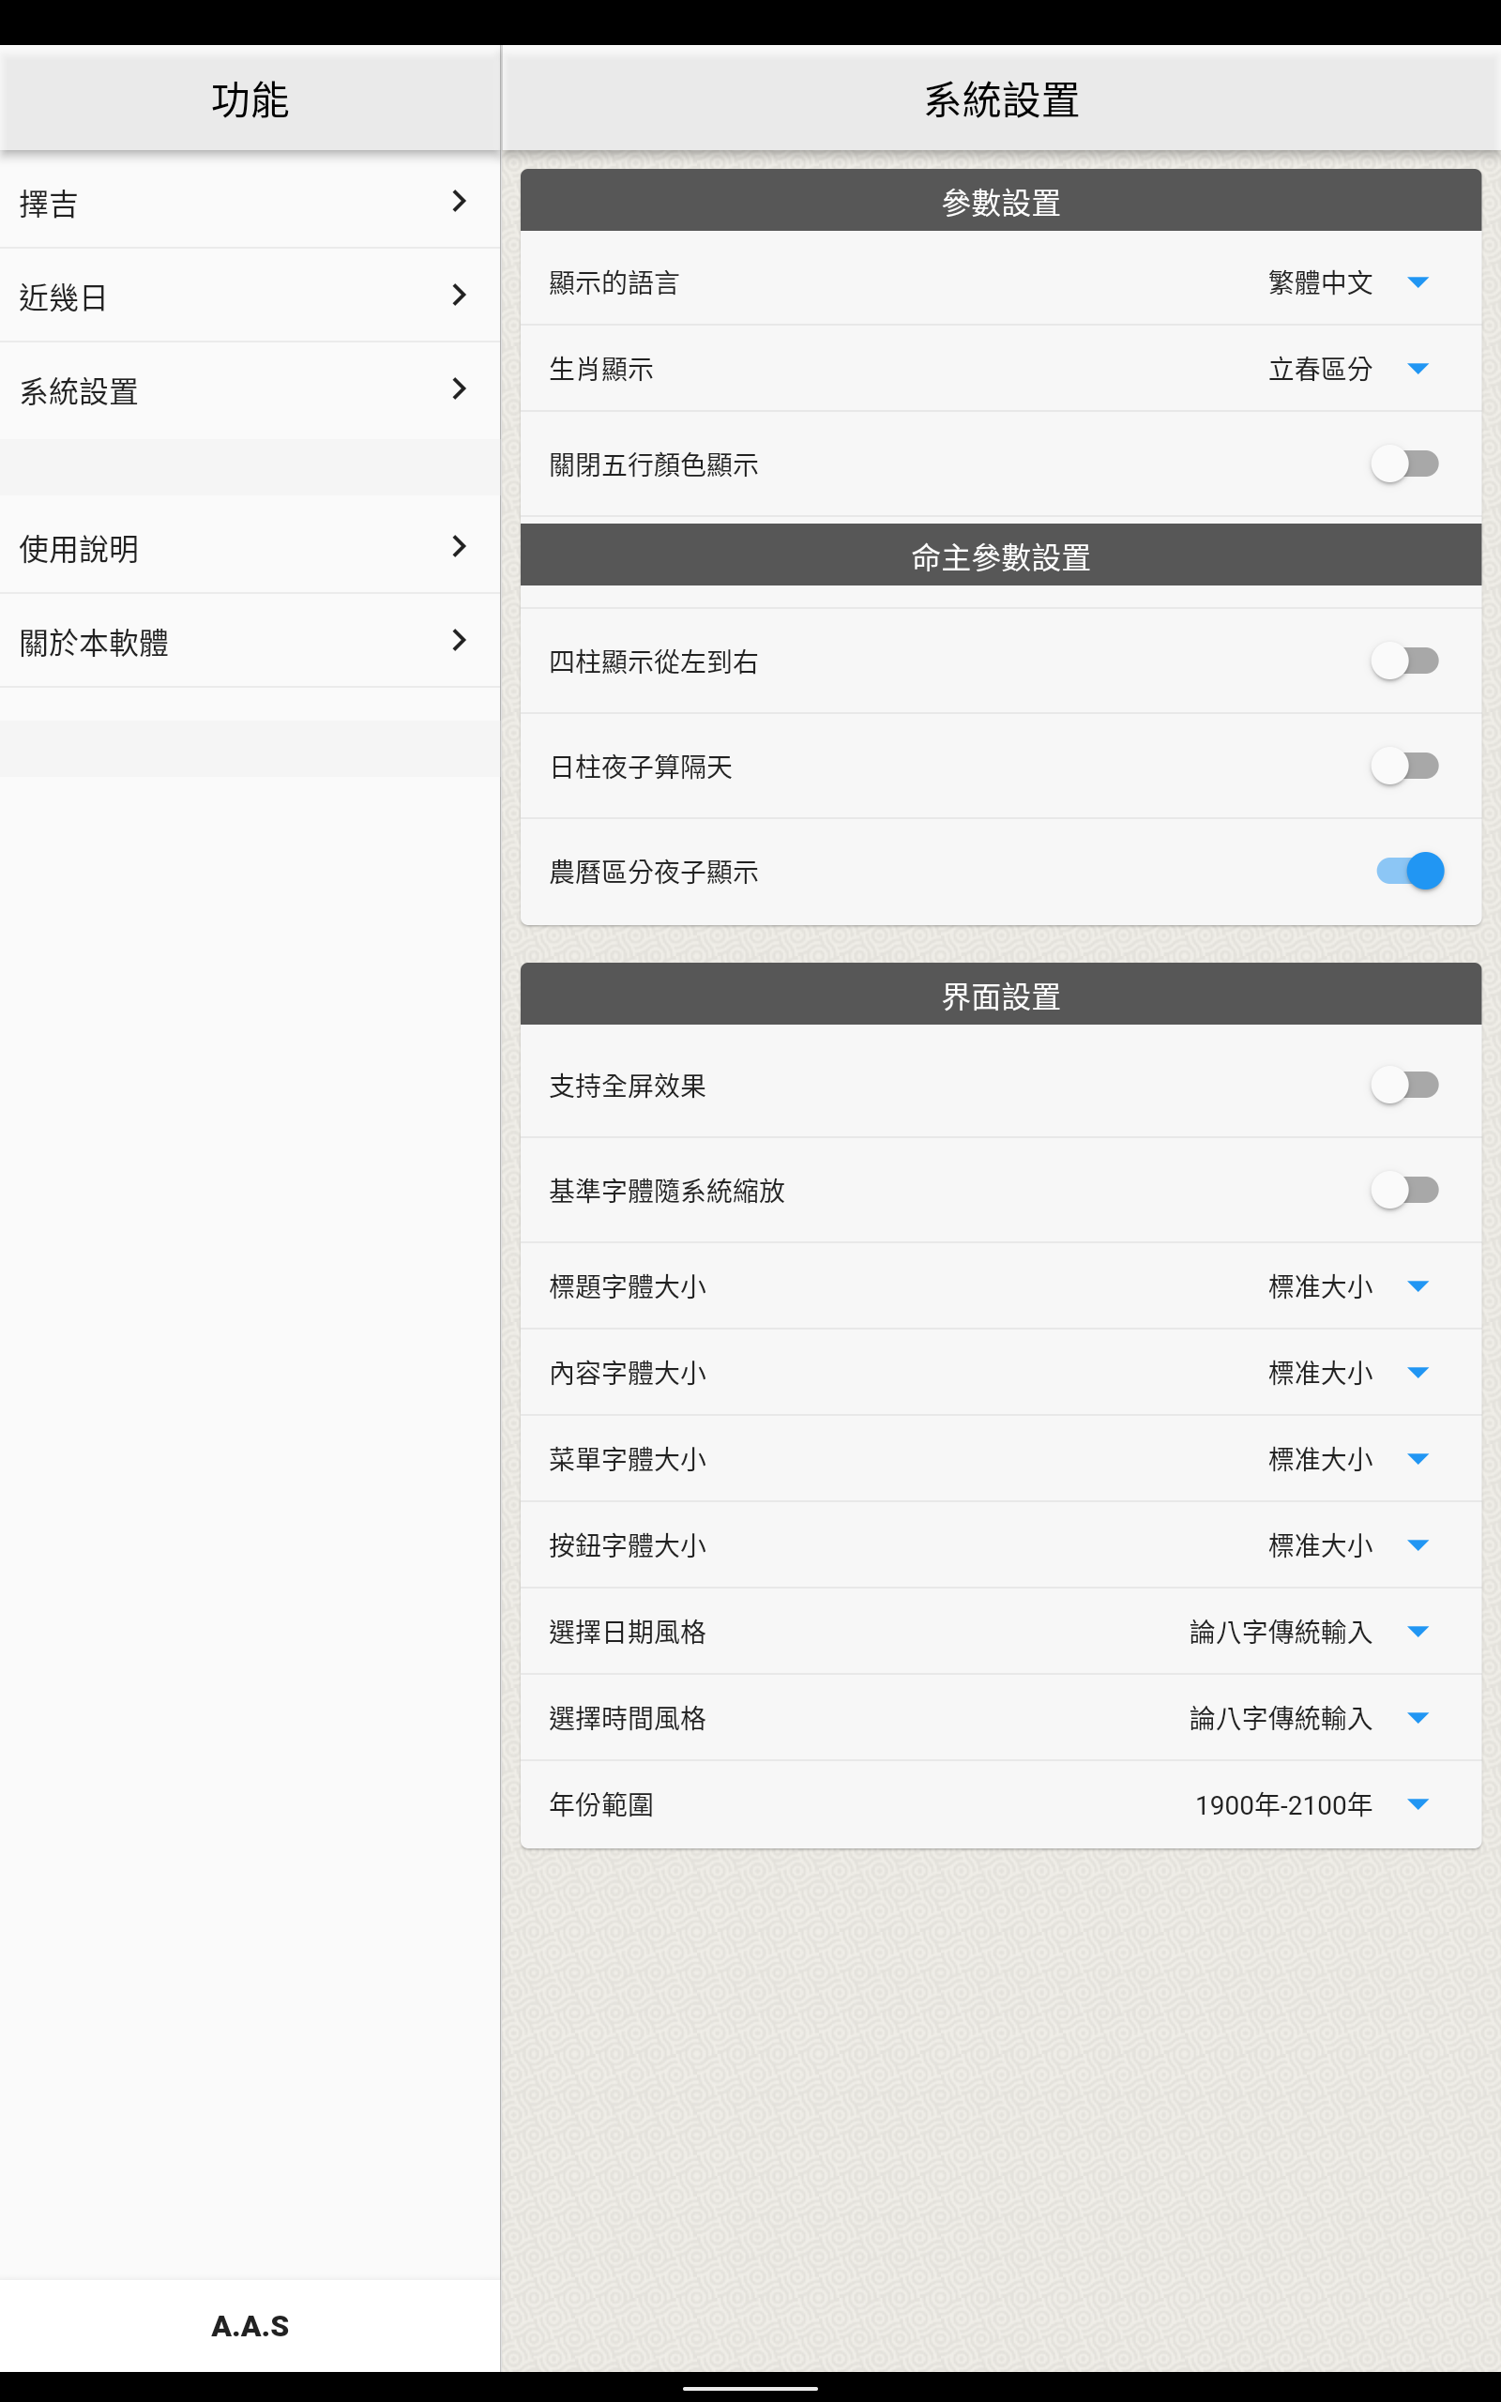Open the 使用說明 menu item
Screen dimensions: 1501x2402
pyautogui.click(x=250, y=547)
